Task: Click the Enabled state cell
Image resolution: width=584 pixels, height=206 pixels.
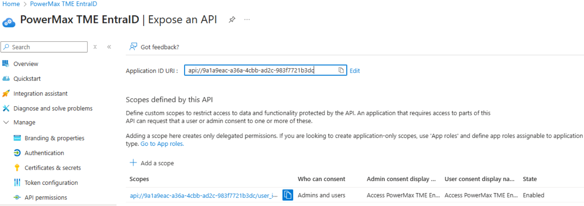Action: pos(533,195)
